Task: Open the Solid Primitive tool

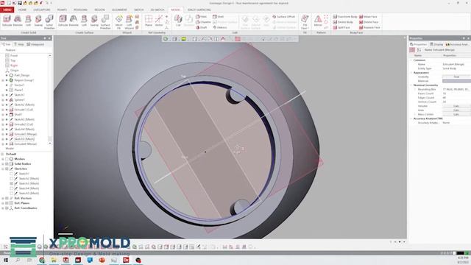Action: click(49, 21)
